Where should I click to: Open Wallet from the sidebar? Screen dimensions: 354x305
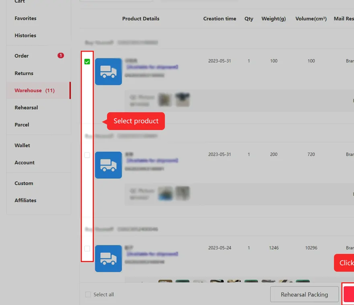[23, 145]
